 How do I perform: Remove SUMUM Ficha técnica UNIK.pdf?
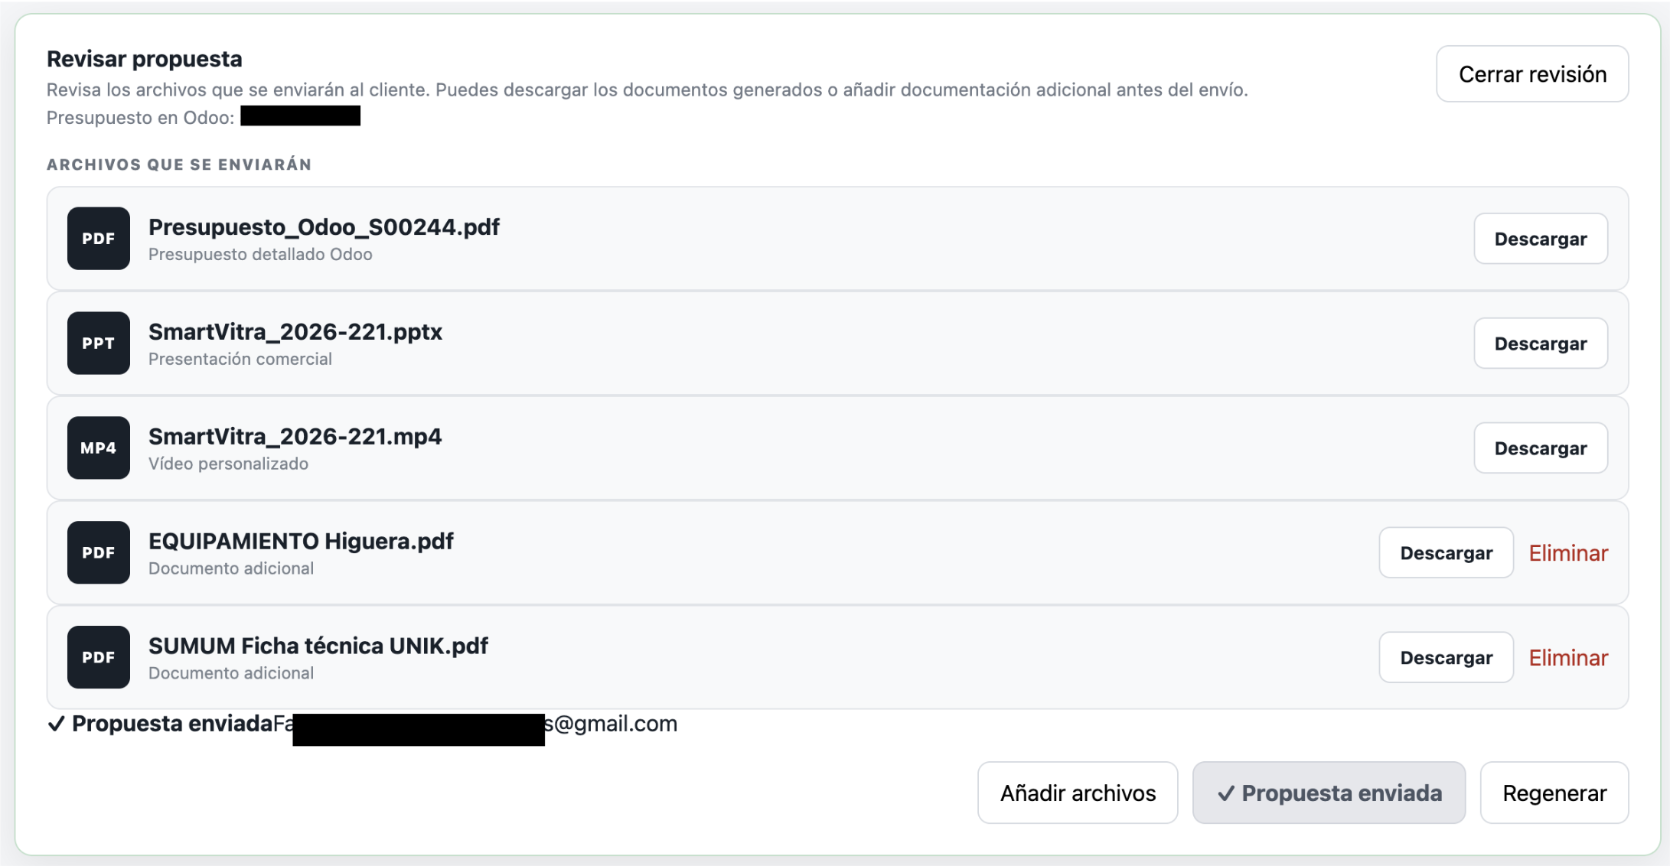pos(1568,658)
